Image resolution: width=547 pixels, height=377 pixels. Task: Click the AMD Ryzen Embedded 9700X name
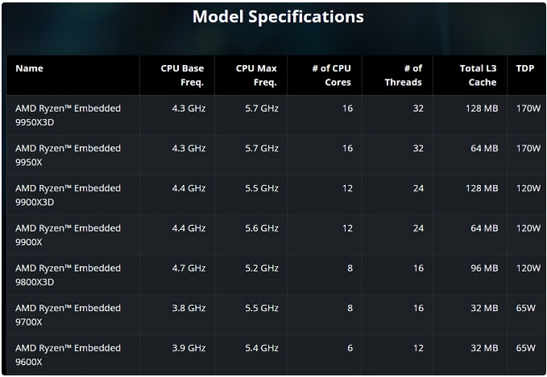tap(68, 314)
